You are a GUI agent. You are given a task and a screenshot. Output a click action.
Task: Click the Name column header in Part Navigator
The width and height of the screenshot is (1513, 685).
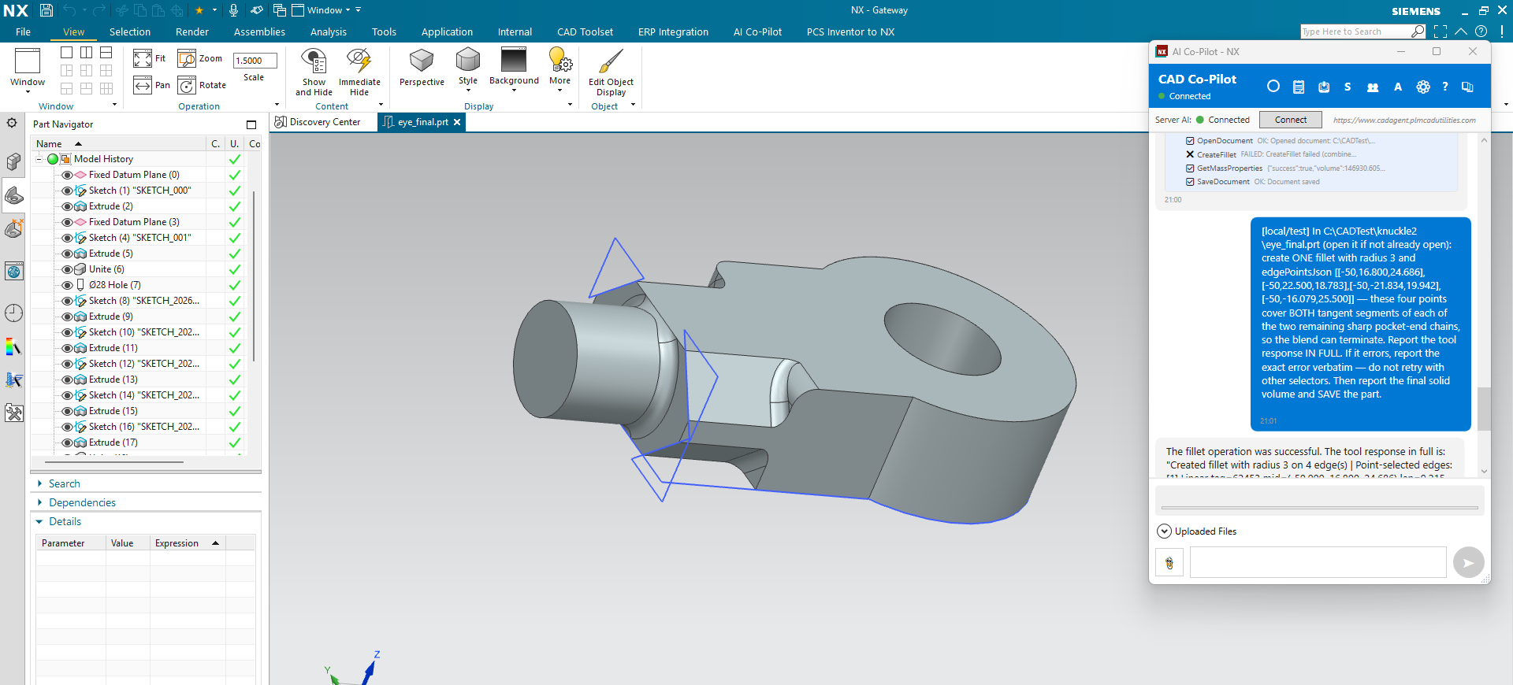tap(118, 144)
